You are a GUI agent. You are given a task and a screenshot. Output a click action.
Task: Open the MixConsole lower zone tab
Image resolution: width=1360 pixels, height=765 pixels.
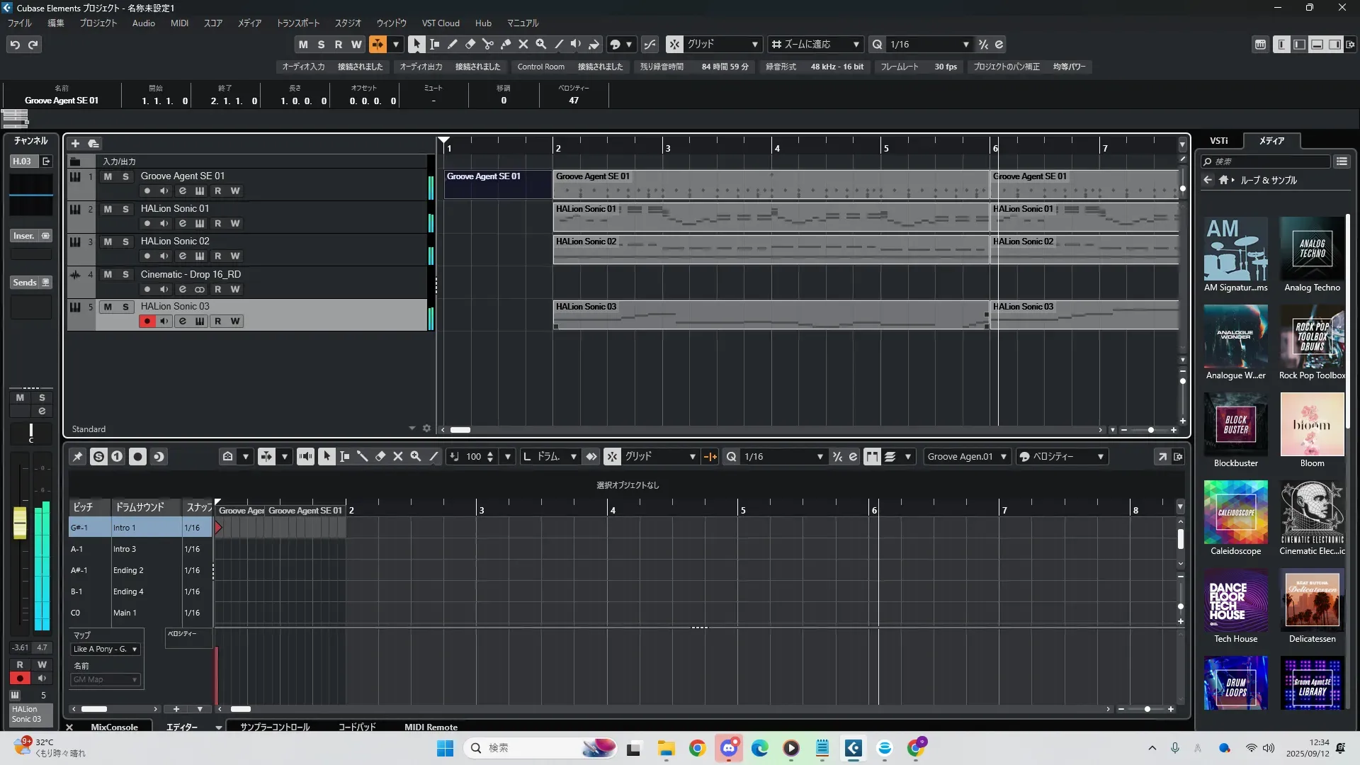coord(114,727)
